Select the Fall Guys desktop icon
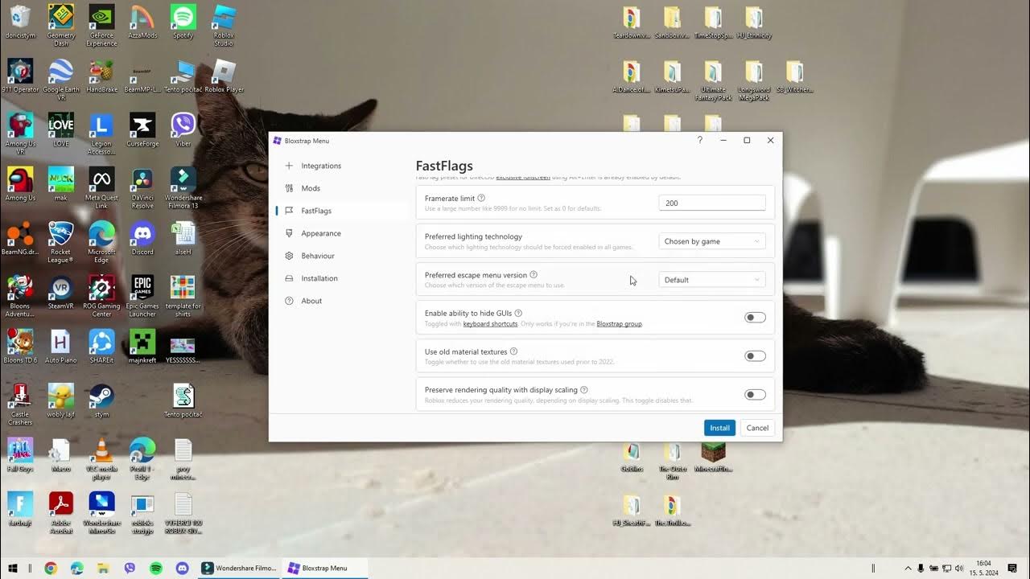The image size is (1030, 579). point(20,455)
